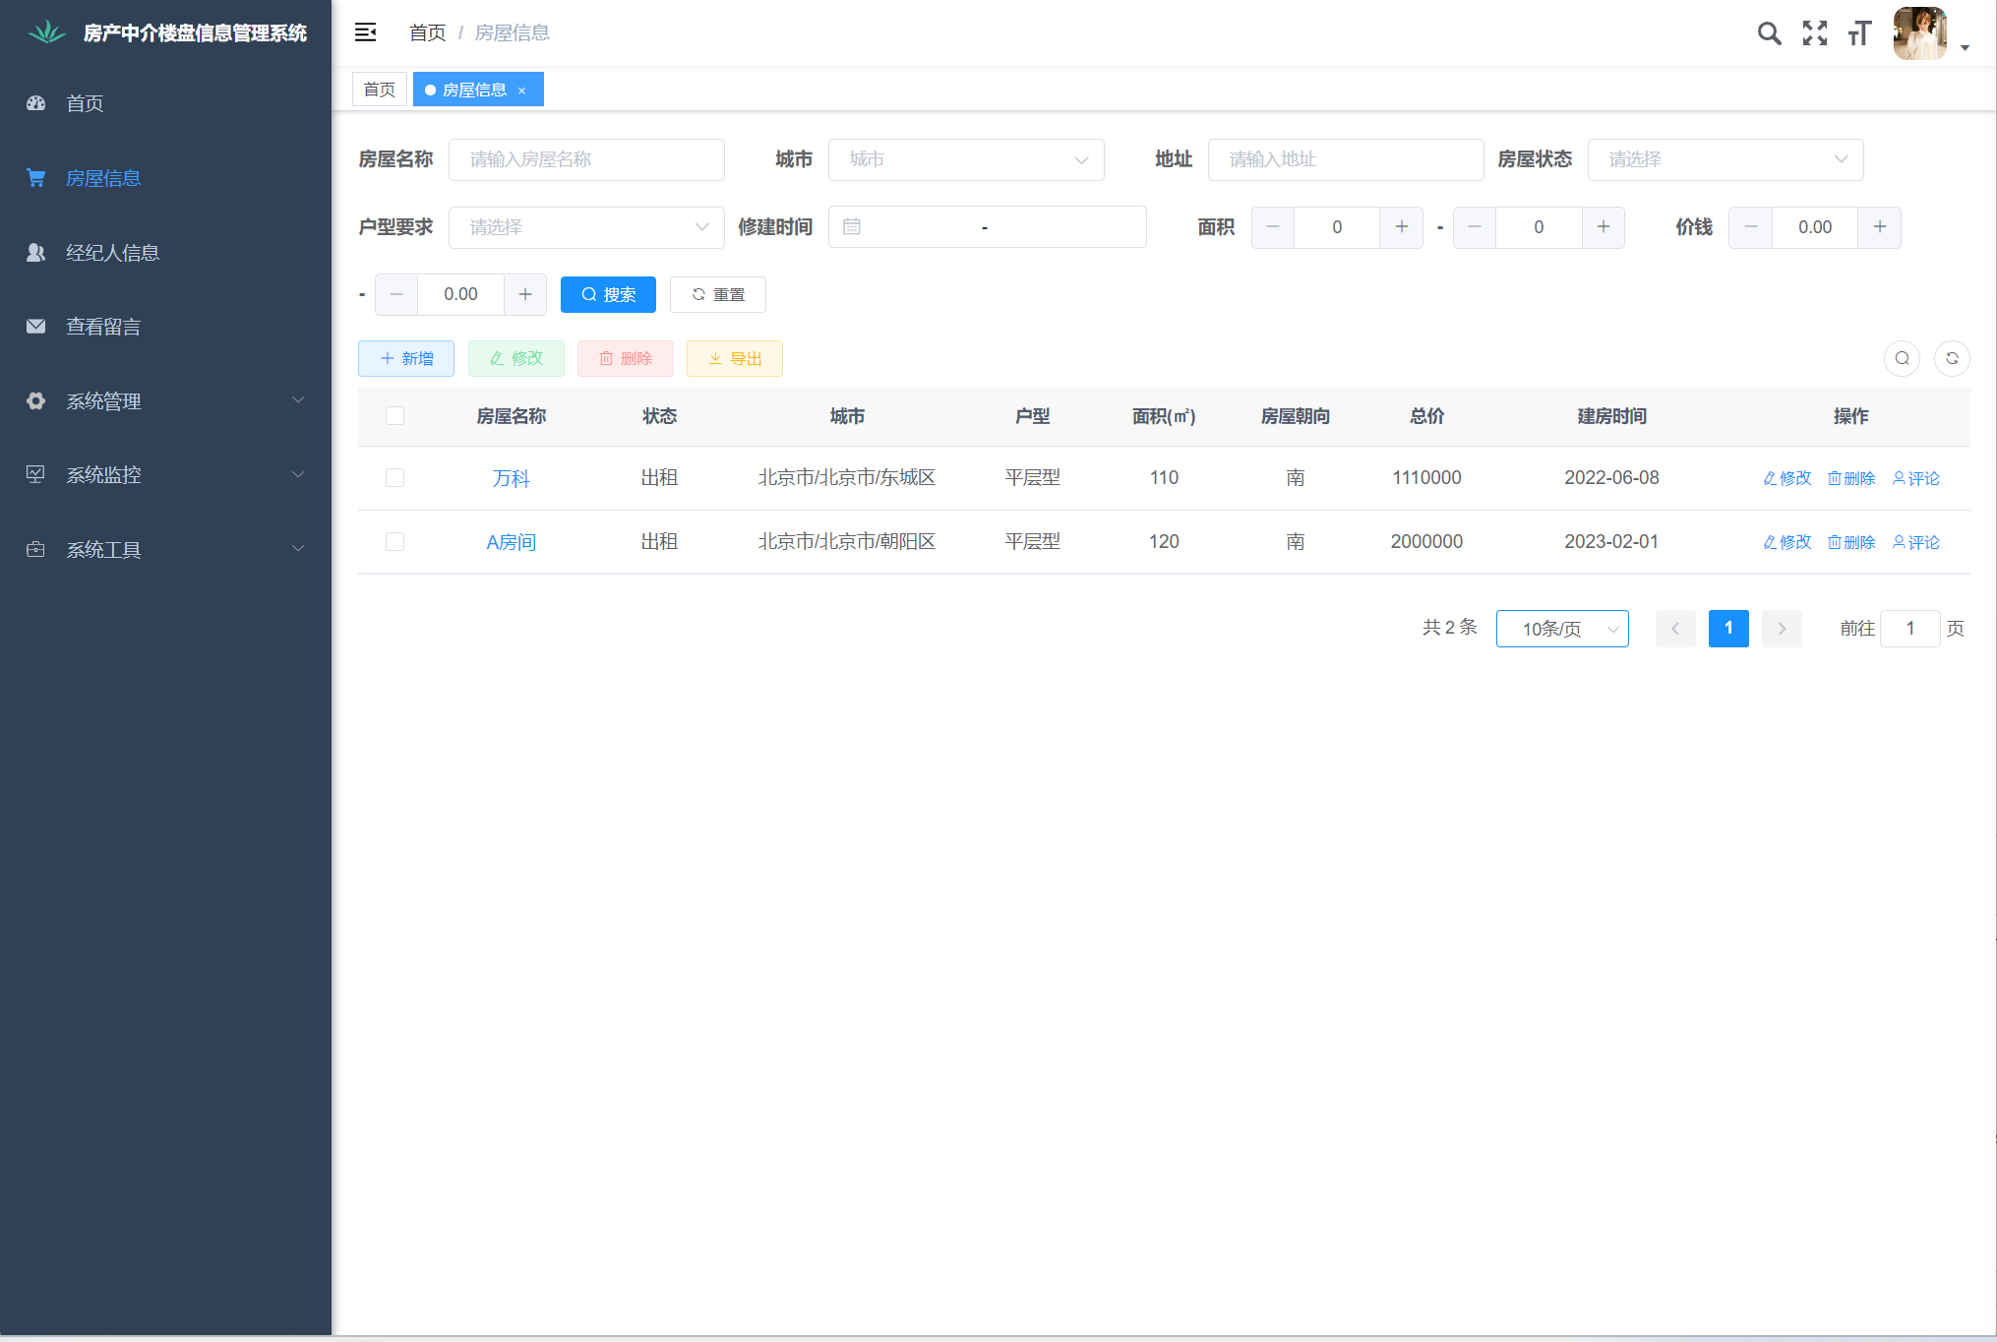Screen dimensions: 1997x1342
Task: Check the 万科 row checkbox
Action: pyautogui.click(x=394, y=477)
